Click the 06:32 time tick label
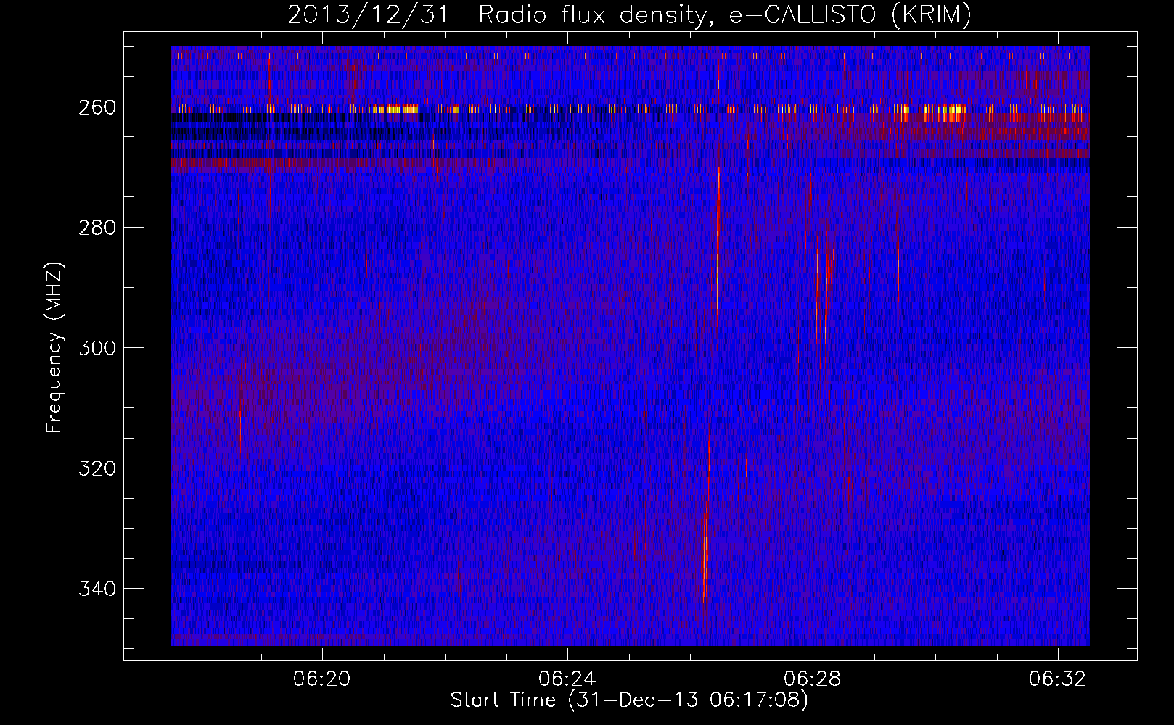This screenshot has width=1174, height=725. (x=1058, y=679)
